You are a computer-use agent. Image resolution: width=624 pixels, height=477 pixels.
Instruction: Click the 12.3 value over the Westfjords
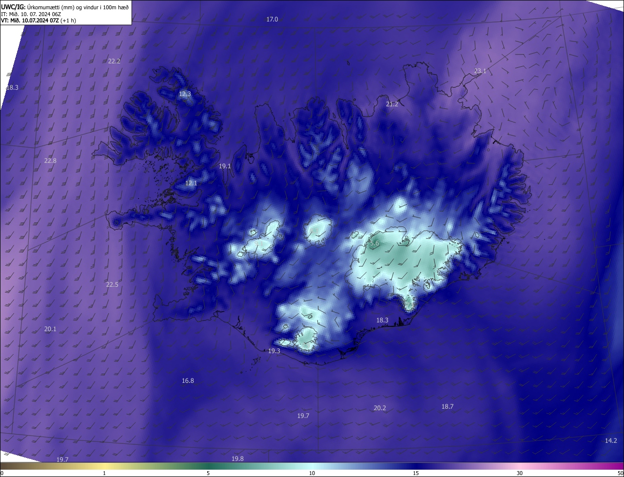click(185, 94)
